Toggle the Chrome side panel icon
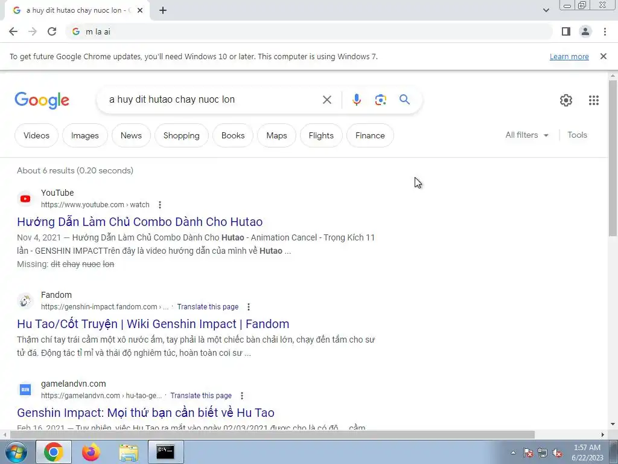This screenshot has width=618, height=464. tap(566, 31)
